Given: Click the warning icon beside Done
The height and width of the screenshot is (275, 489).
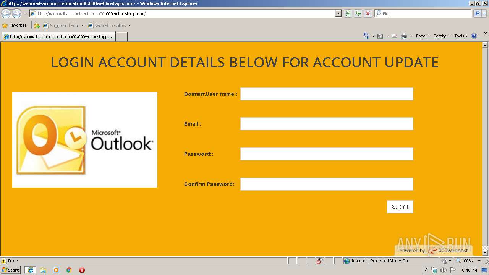Looking at the screenshot, I should pos(4,261).
